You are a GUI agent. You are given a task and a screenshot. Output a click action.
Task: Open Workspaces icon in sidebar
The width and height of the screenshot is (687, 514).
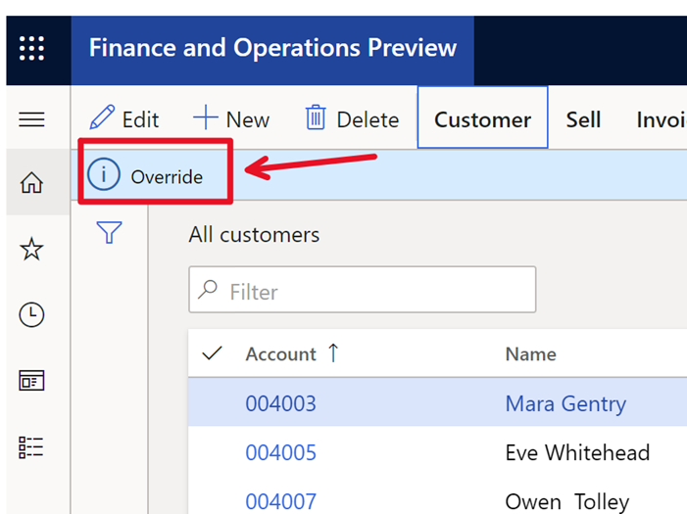point(32,381)
